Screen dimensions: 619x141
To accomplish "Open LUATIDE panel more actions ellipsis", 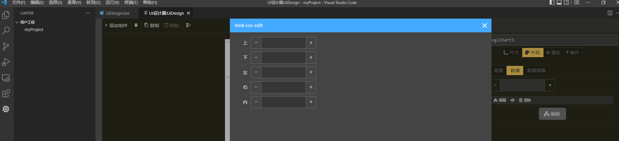I will tap(88, 13).
